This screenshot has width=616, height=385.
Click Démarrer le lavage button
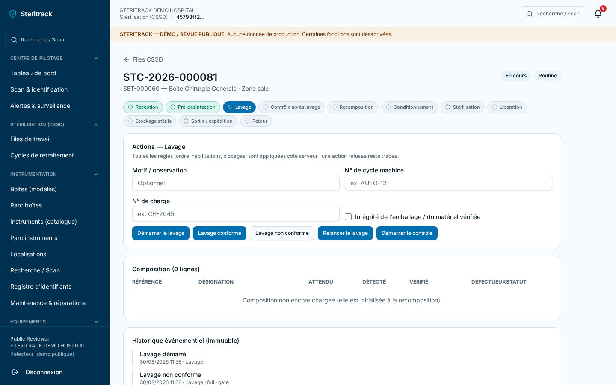(x=161, y=233)
